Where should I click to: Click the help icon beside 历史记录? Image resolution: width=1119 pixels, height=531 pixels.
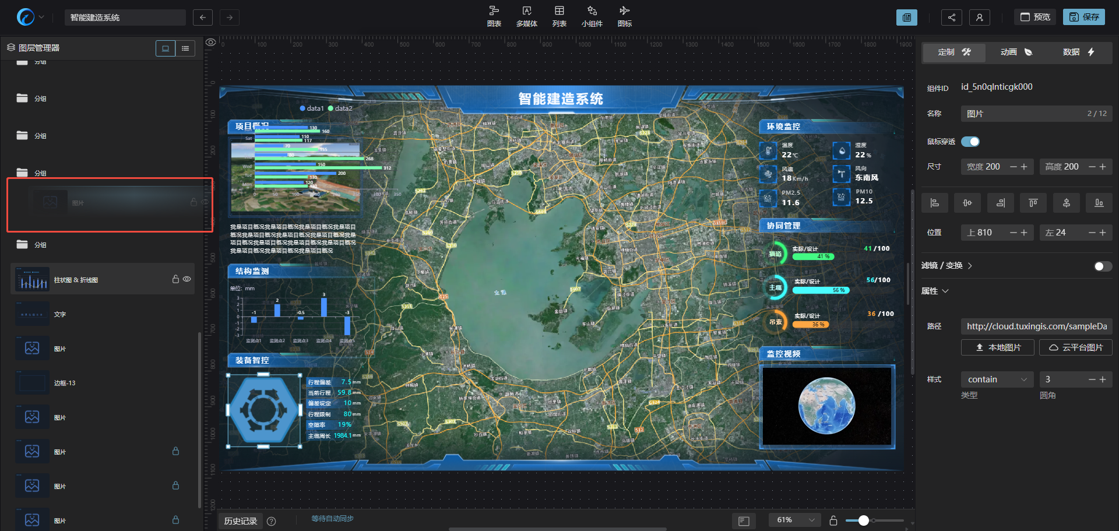point(271,521)
